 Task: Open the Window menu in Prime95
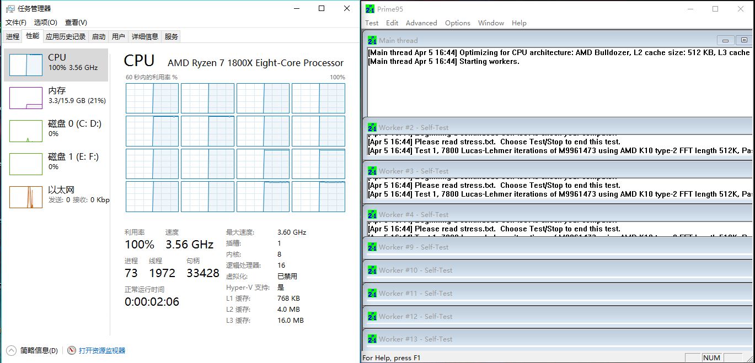[491, 23]
